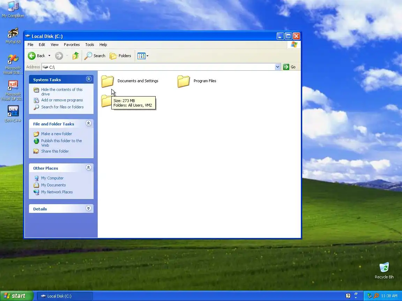Open the Back history dropdown arrow
The image size is (402, 301).
point(49,56)
